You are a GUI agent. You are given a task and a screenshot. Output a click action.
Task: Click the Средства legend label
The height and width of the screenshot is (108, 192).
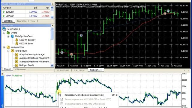[x=17, y=76]
